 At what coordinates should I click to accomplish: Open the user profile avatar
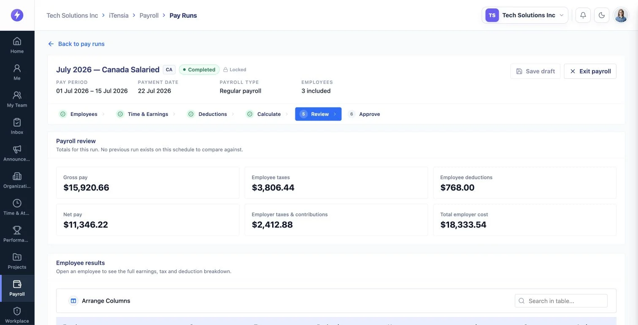click(x=621, y=15)
